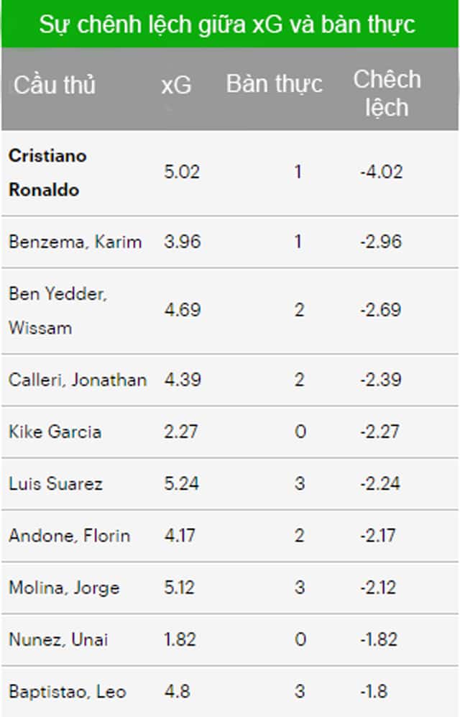
Task: Select Ben Yedder, Wissam in the table
Action: point(57,311)
